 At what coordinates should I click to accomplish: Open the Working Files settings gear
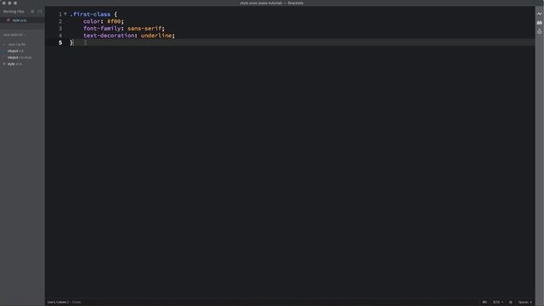coord(32,11)
